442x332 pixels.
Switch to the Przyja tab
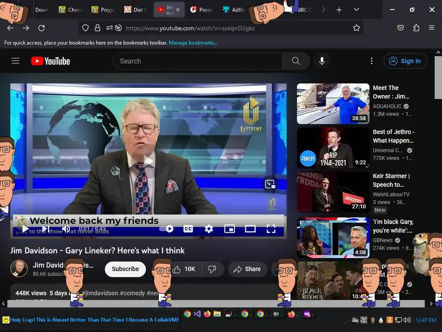coord(104,10)
